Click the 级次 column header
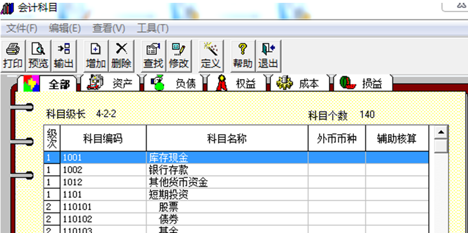 tap(52, 138)
